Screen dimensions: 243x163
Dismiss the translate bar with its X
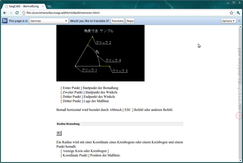coord(239,21)
